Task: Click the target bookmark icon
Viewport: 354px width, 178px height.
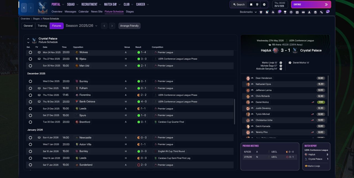Action: (x=291, y=12)
